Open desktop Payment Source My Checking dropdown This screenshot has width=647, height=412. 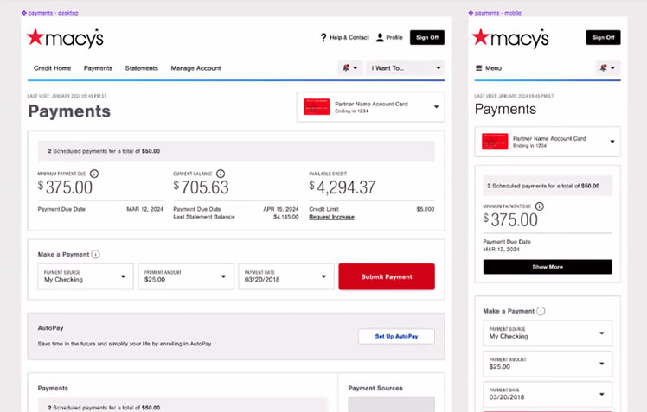tap(85, 276)
